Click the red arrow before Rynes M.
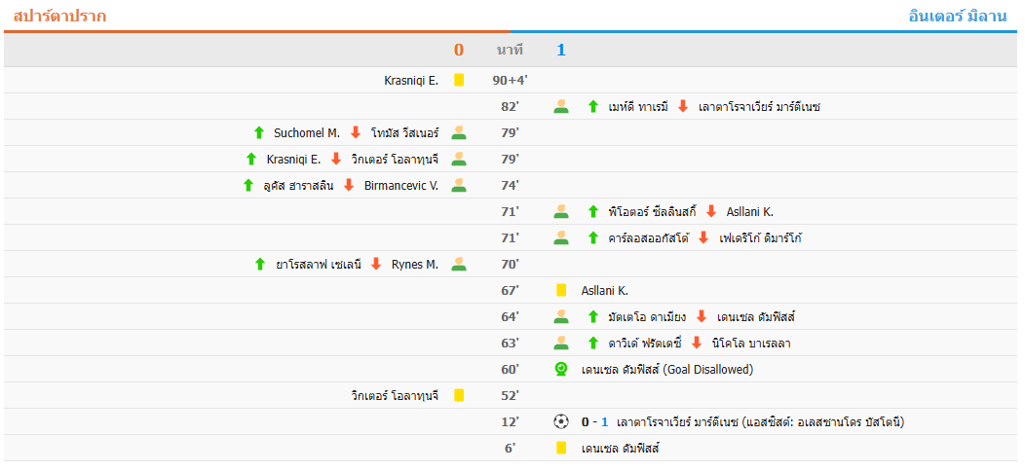 pos(376,264)
